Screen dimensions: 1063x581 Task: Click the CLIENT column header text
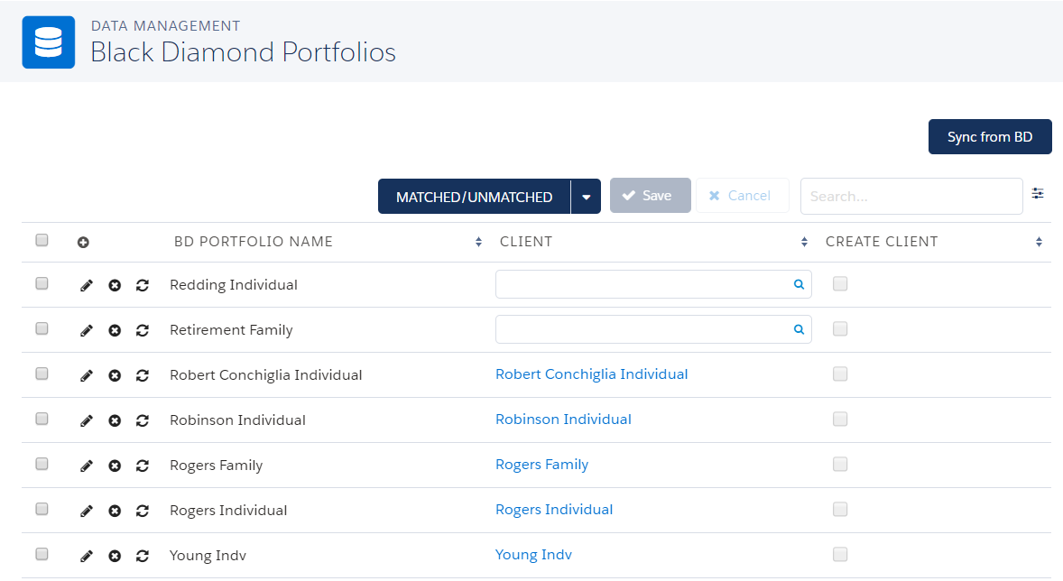pyautogui.click(x=526, y=242)
